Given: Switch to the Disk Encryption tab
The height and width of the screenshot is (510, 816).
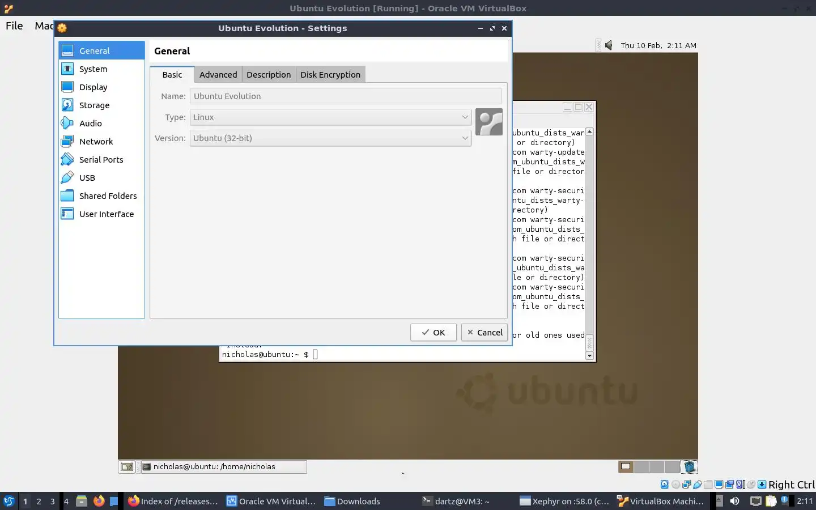Looking at the screenshot, I should [330, 74].
